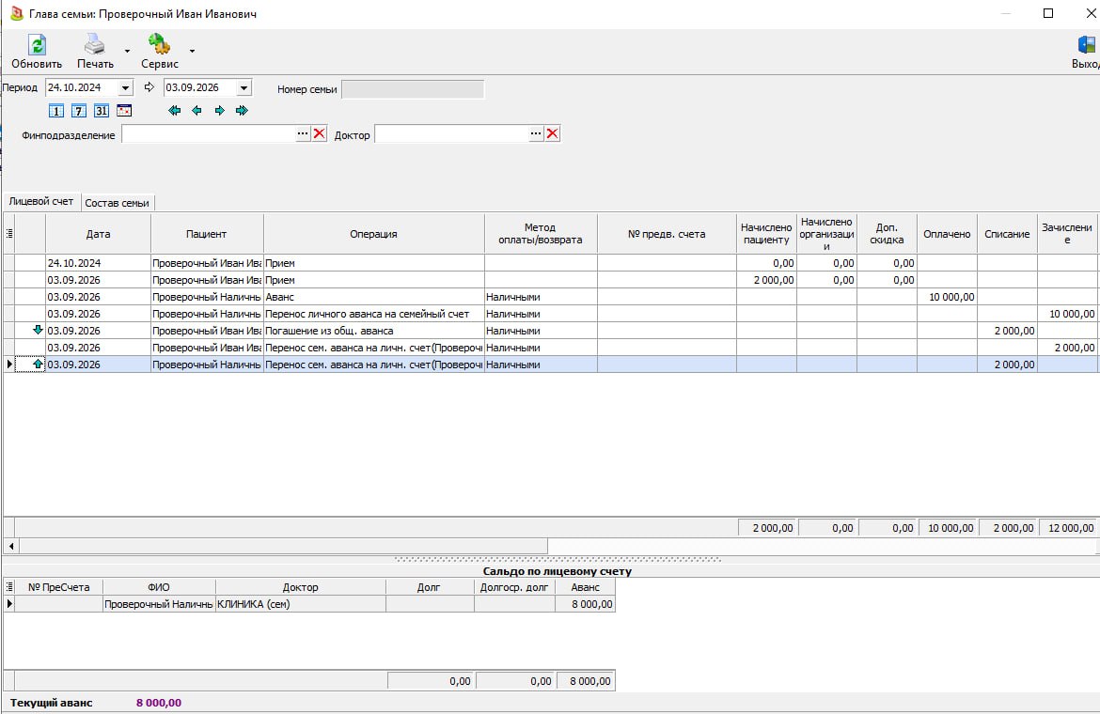
Task: Open Финподразделение lookup ellipsis button
Action: pyautogui.click(x=303, y=133)
